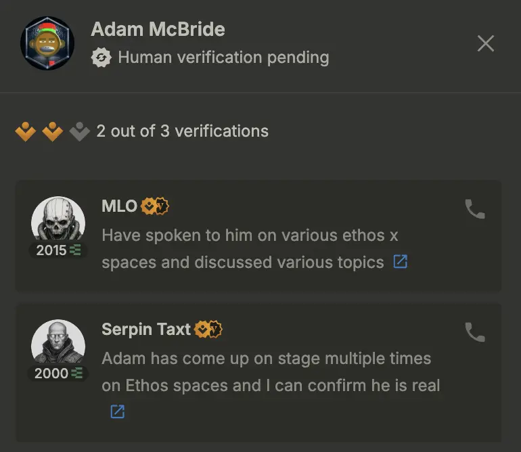
Task: Open MLO's profile avatar
Action: coord(58,220)
